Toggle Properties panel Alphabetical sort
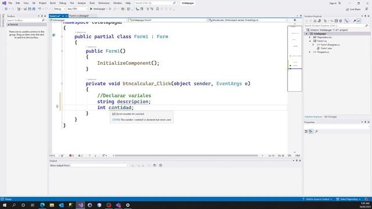This screenshot has width=372, height=209. (311, 132)
